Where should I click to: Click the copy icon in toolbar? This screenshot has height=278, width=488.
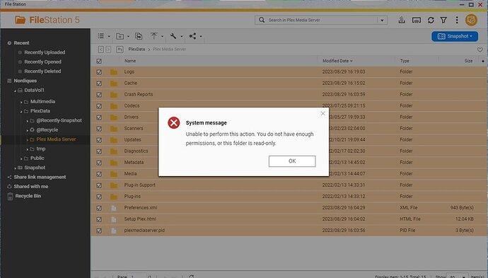pos(139,36)
